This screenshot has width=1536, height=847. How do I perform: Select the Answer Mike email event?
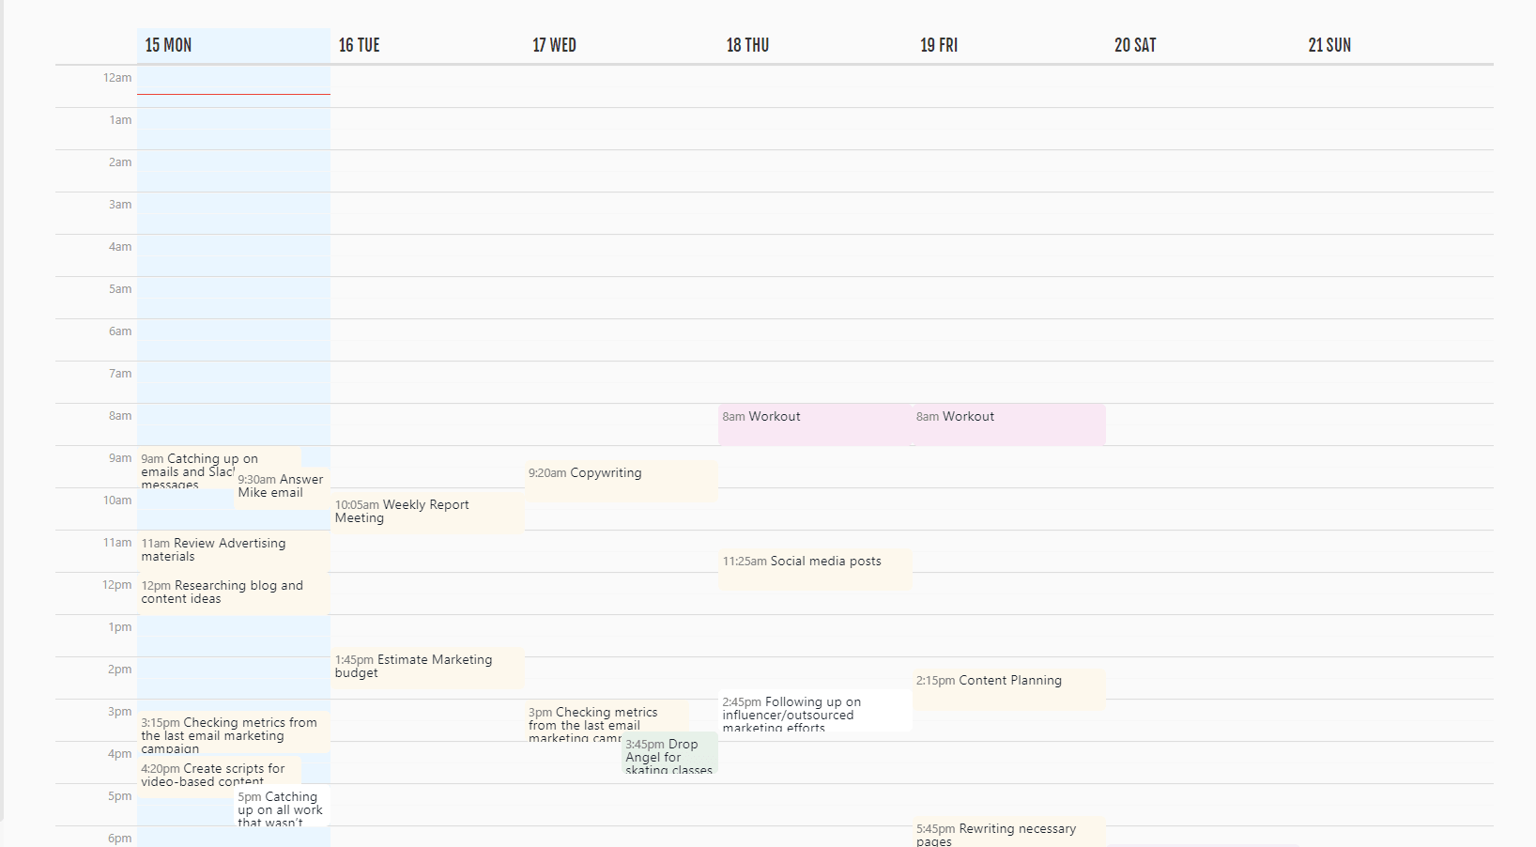pos(281,486)
